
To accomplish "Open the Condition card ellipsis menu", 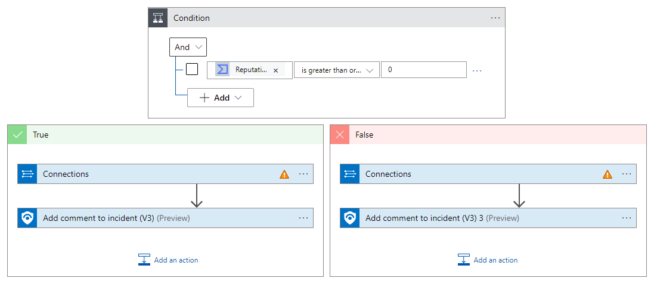I will coord(495,18).
